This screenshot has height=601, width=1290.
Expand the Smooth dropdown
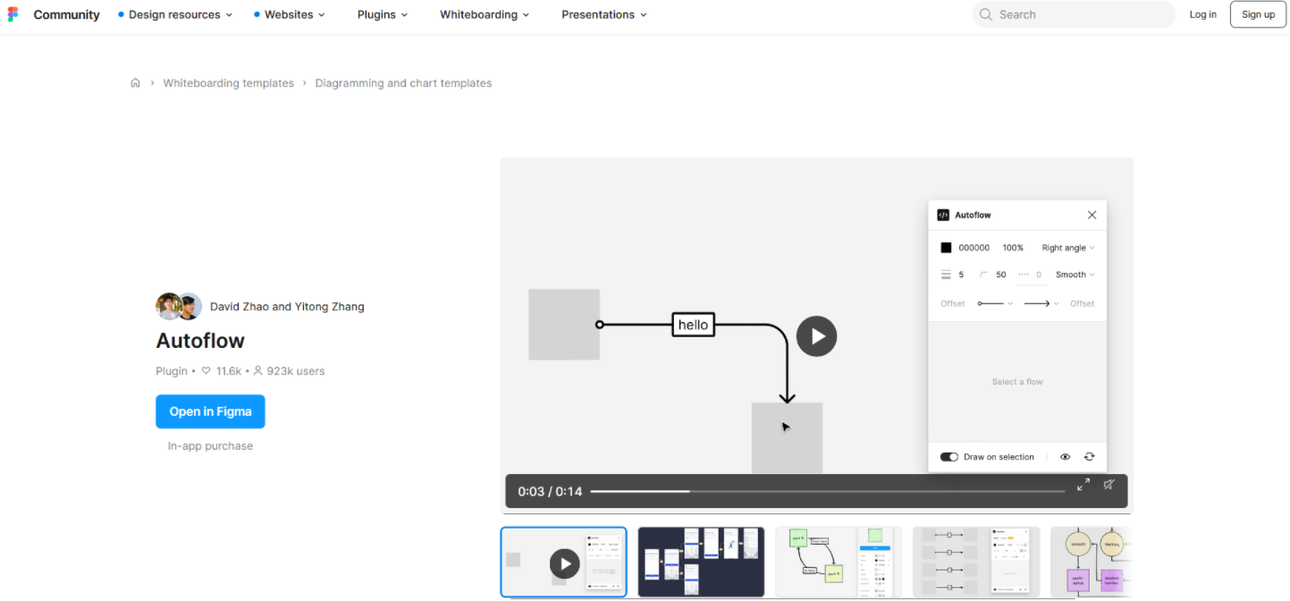(x=1075, y=275)
